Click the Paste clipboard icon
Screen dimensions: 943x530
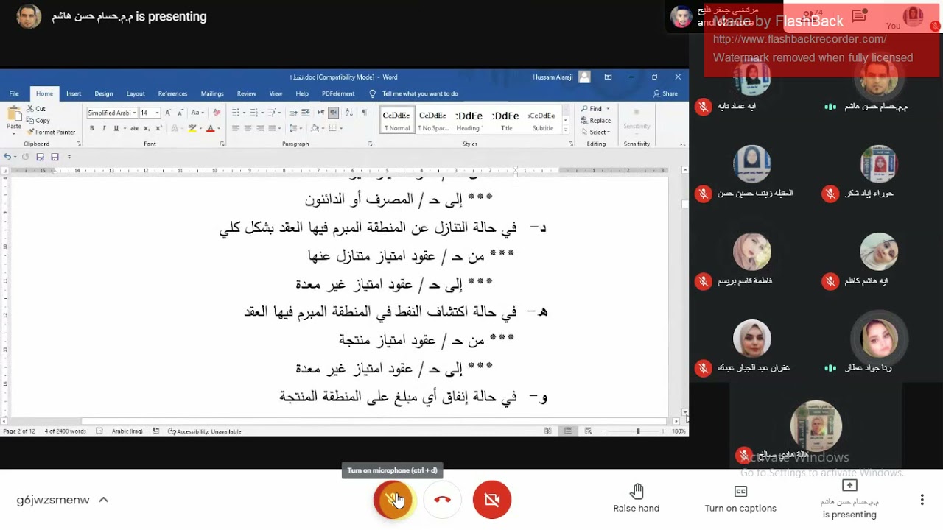(14, 114)
